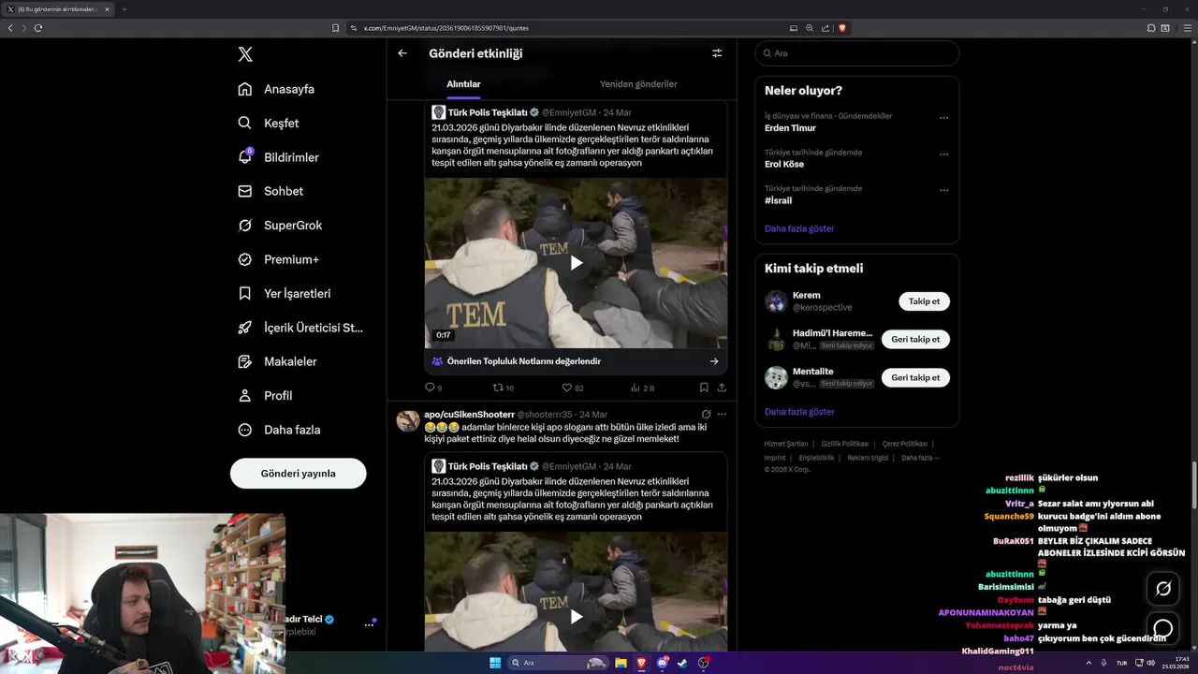Open Discord from the taskbar

pos(662,663)
